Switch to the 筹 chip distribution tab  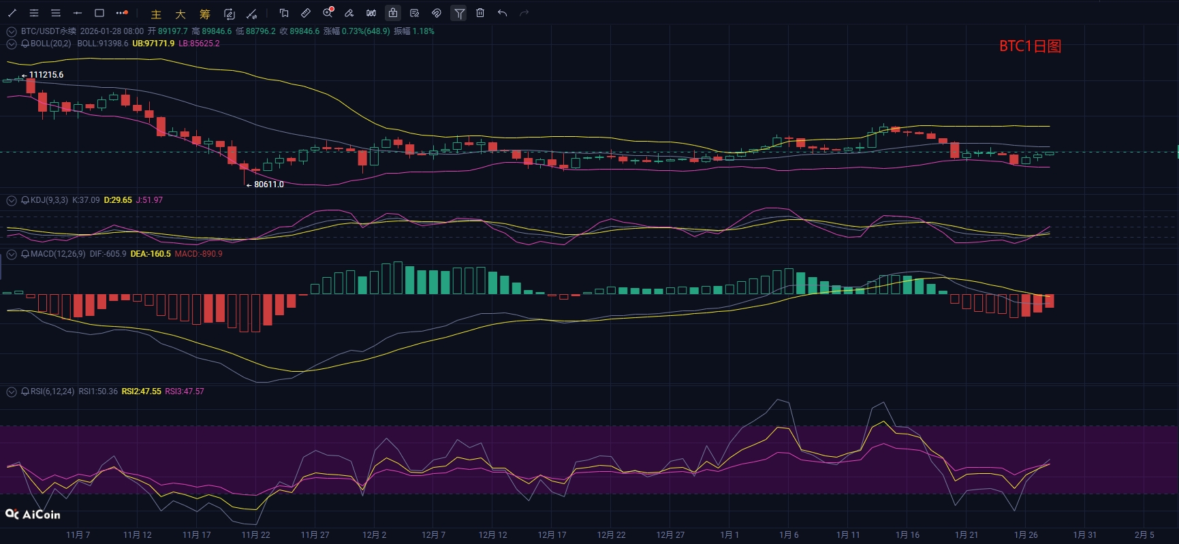[x=205, y=14]
